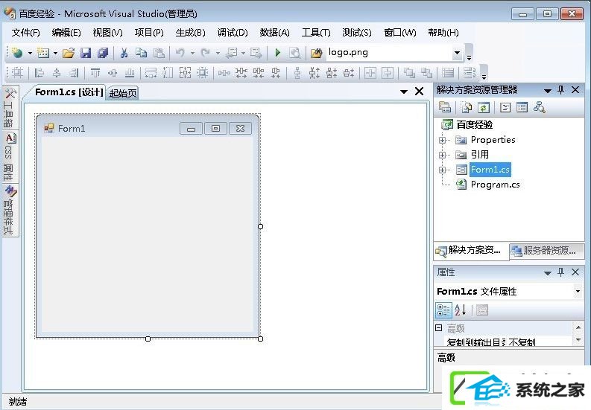Image resolution: width=591 pixels, height=410 pixels.
Task: Click the Bring to Front layout icon
Action: (x=409, y=73)
